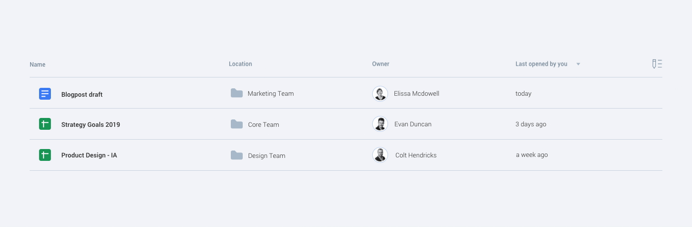Open the Strategy Goals 2019 file
The width and height of the screenshot is (692, 227).
tap(90, 125)
